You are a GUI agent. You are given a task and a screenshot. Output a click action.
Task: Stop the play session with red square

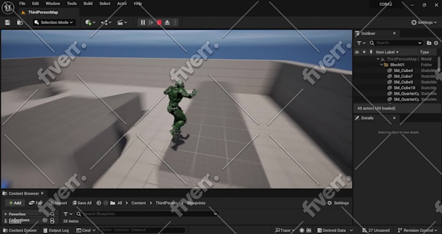(159, 23)
